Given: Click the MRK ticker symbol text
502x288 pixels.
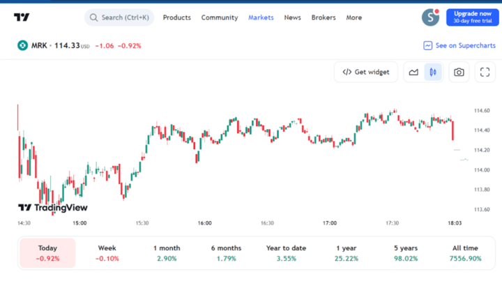Looking at the screenshot, I should click(39, 45).
